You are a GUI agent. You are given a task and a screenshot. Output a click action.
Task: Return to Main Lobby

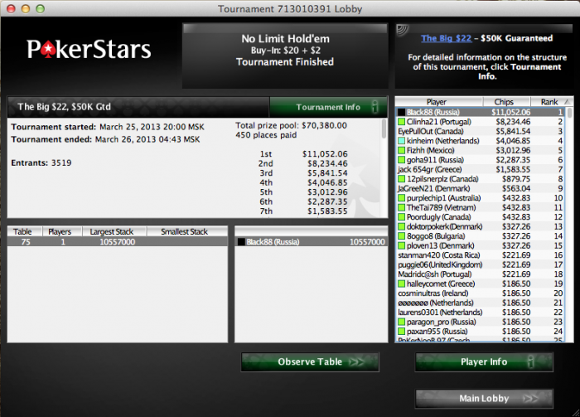(x=484, y=399)
